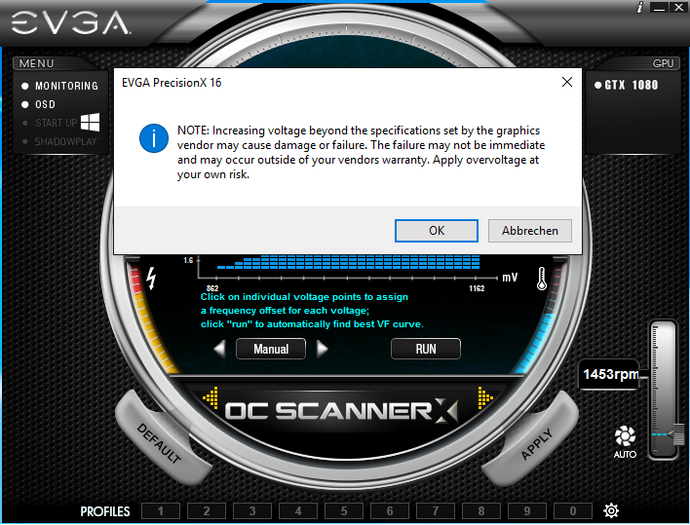Click the blue information icon in dialog

point(154,138)
